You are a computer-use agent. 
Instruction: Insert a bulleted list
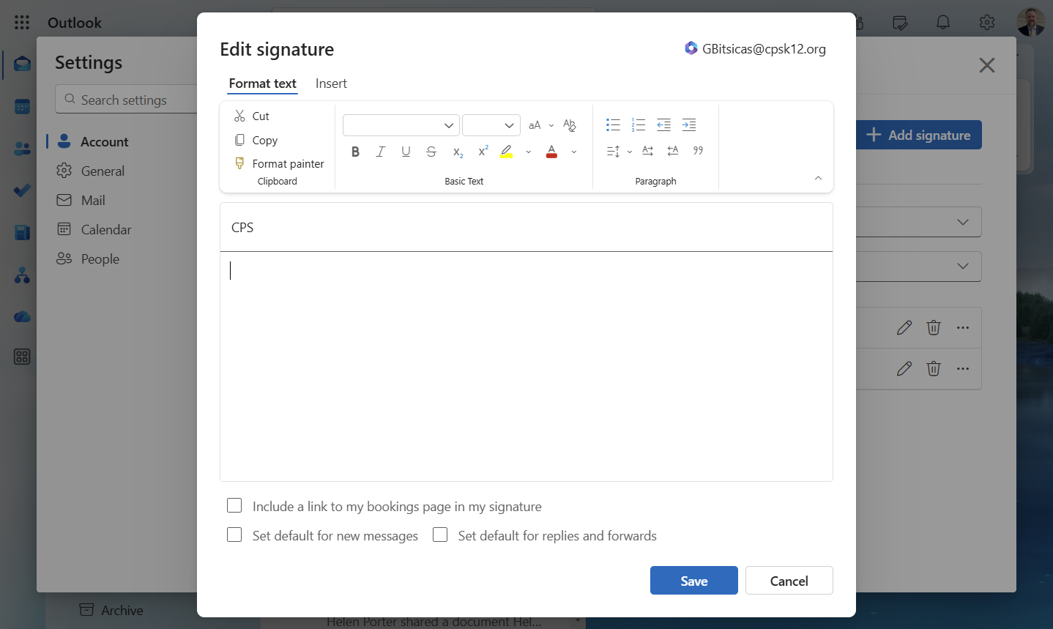613,125
